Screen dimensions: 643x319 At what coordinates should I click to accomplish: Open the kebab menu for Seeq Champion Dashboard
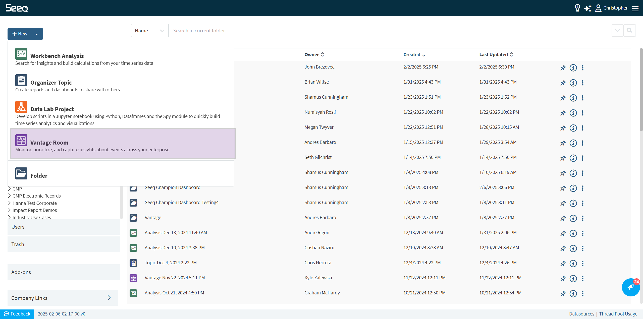click(x=582, y=188)
